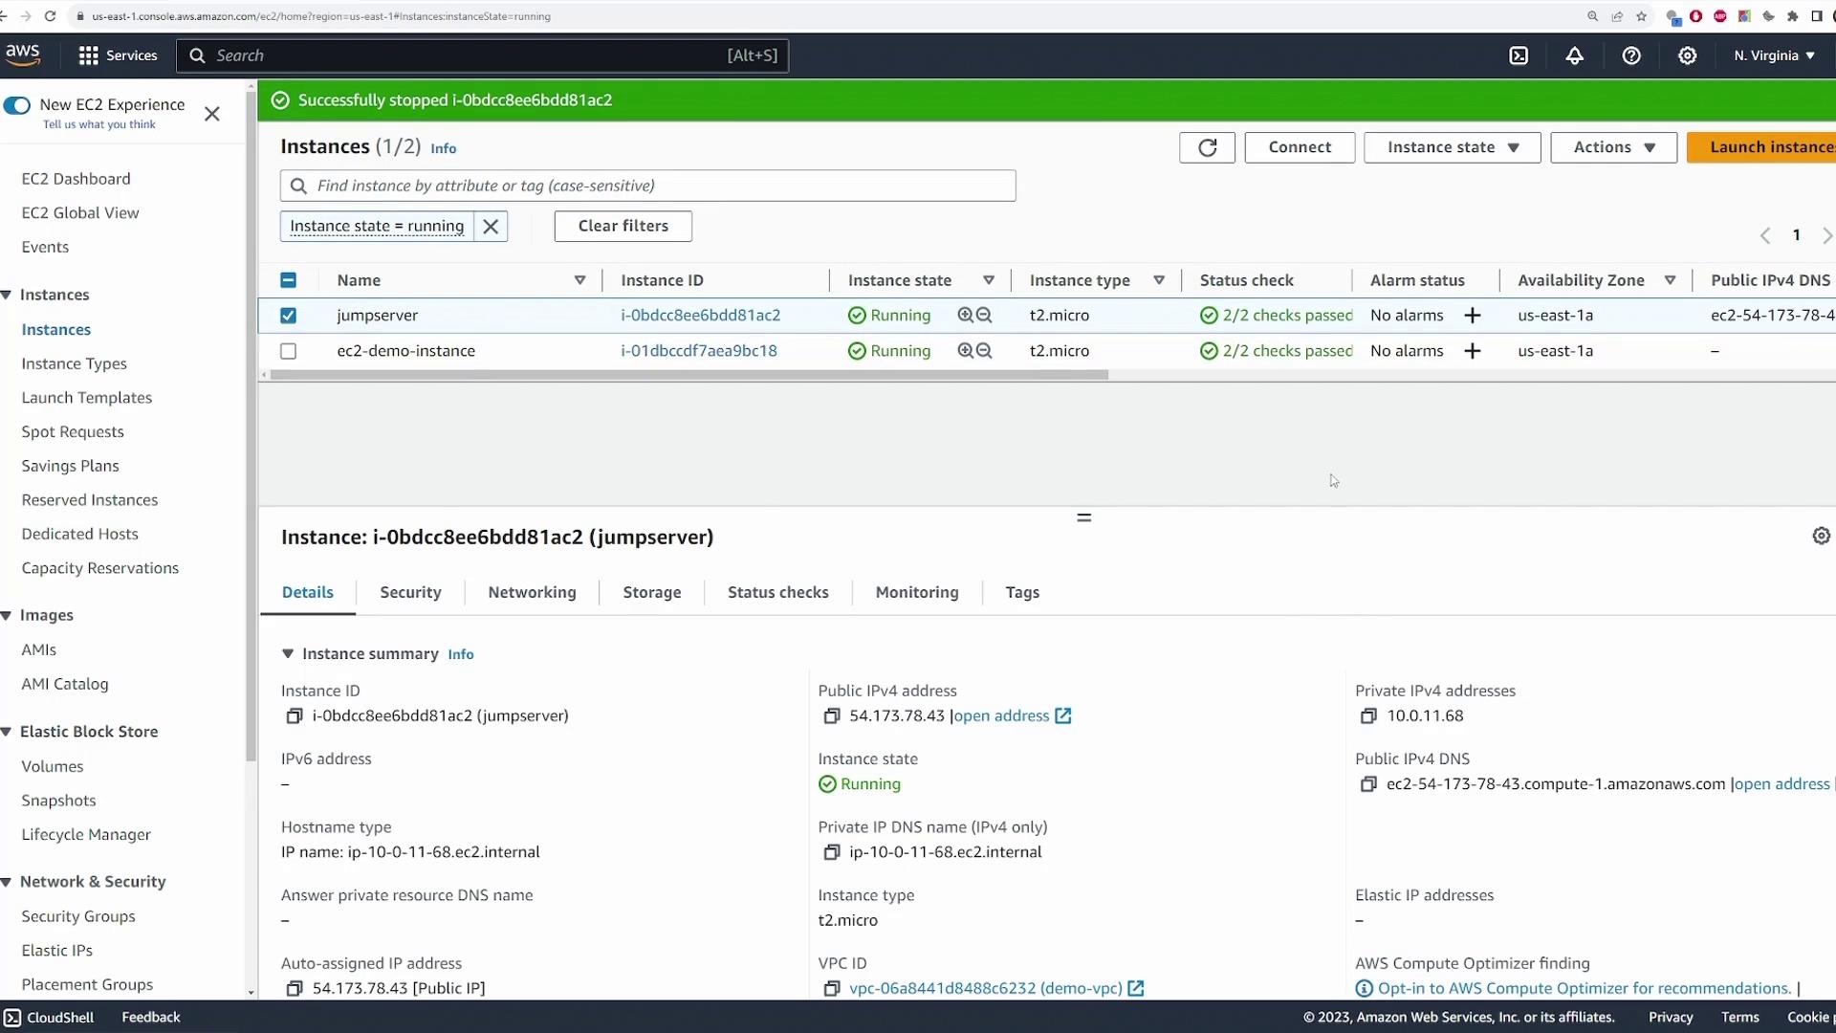This screenshot has height=1033, width=1836.
Task: Add alarm for jumpserver using plus icon
Action: click(1473, 316)
